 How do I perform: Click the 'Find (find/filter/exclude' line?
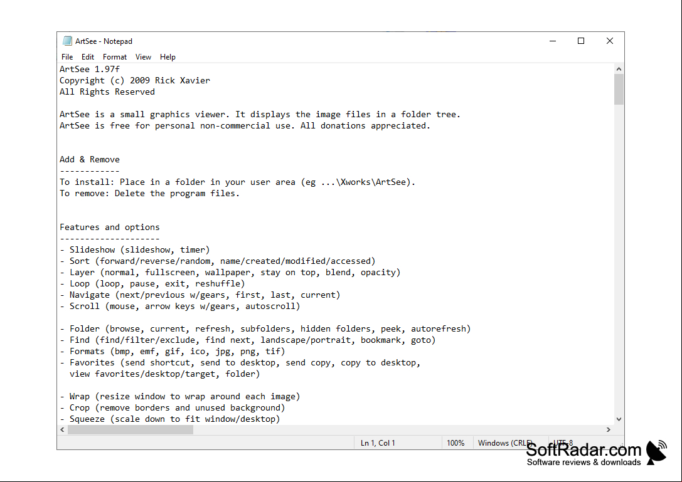point(248,340)
